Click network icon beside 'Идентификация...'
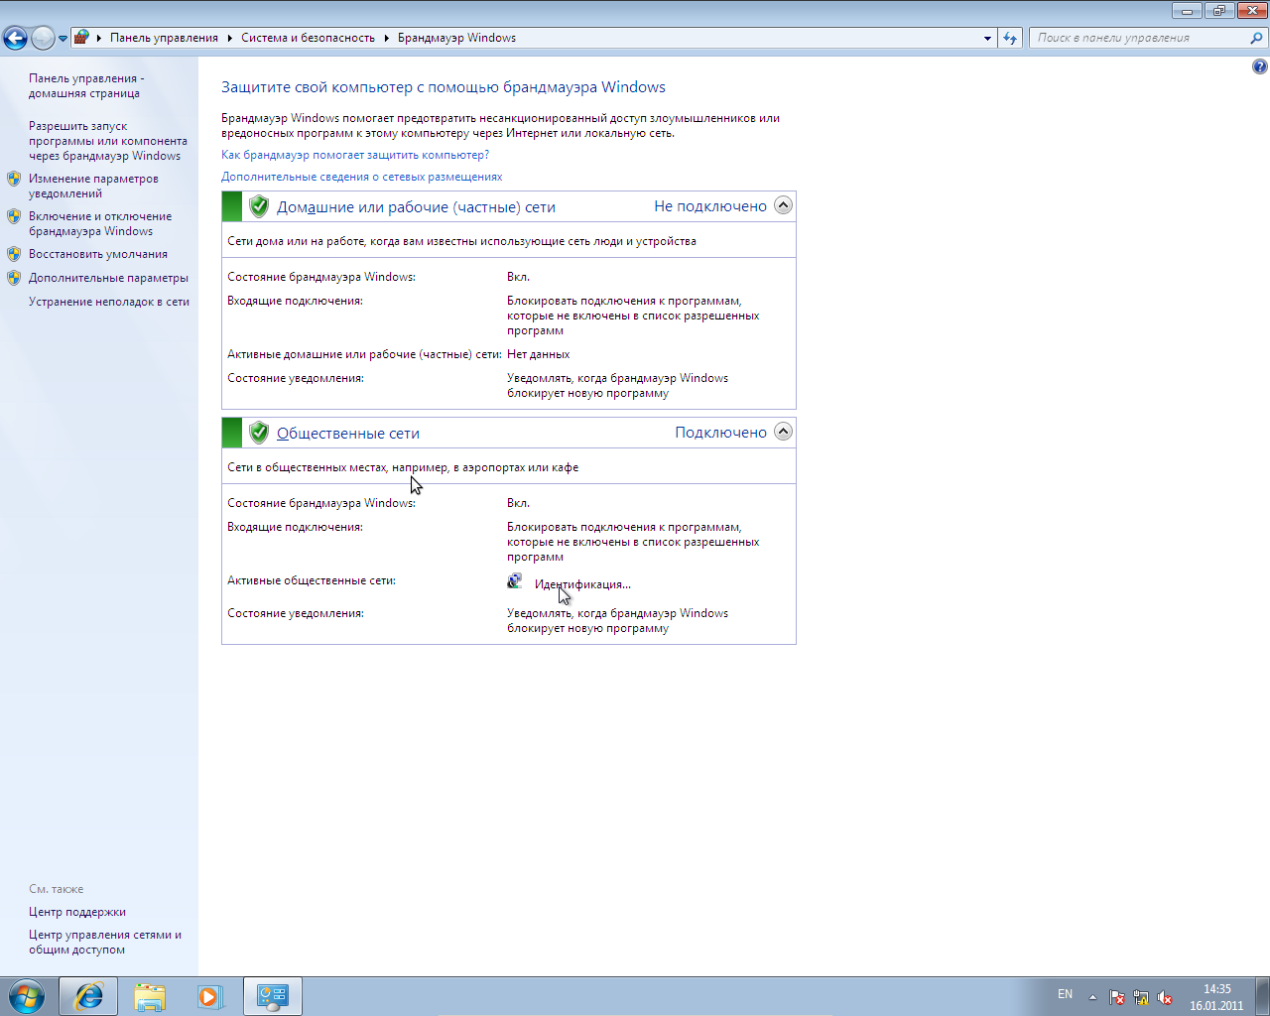 tap(515, 581)
